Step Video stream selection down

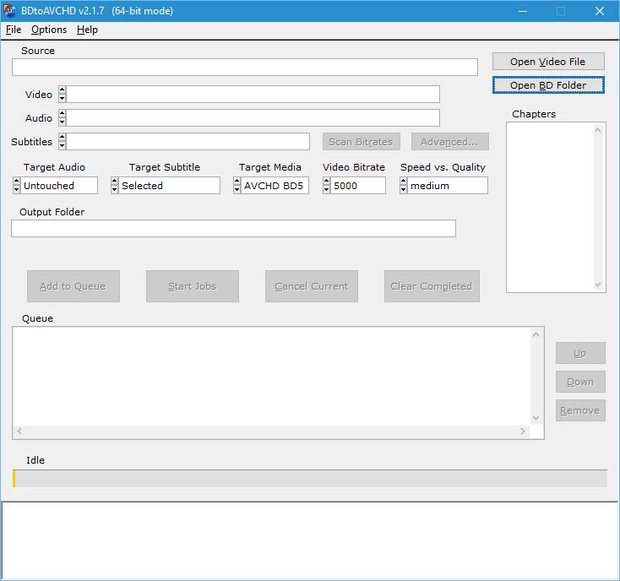coord(62,99)
